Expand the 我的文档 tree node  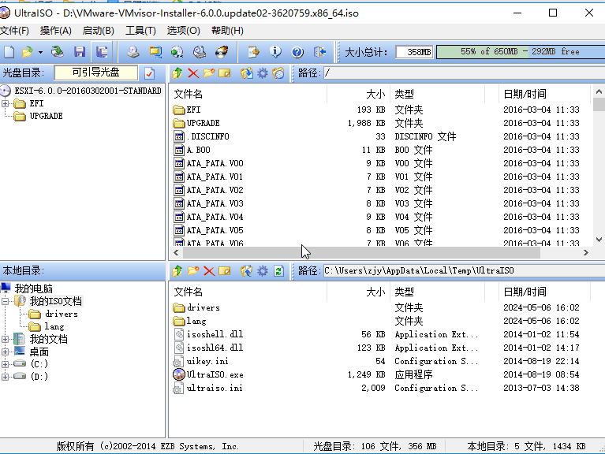coord(5,339)
